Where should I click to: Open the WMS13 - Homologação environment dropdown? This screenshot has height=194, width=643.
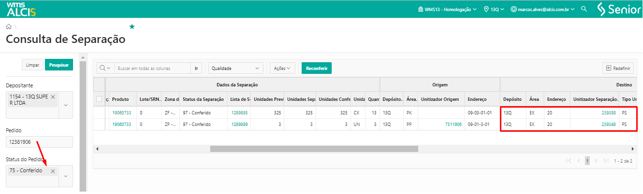point(447,9)
